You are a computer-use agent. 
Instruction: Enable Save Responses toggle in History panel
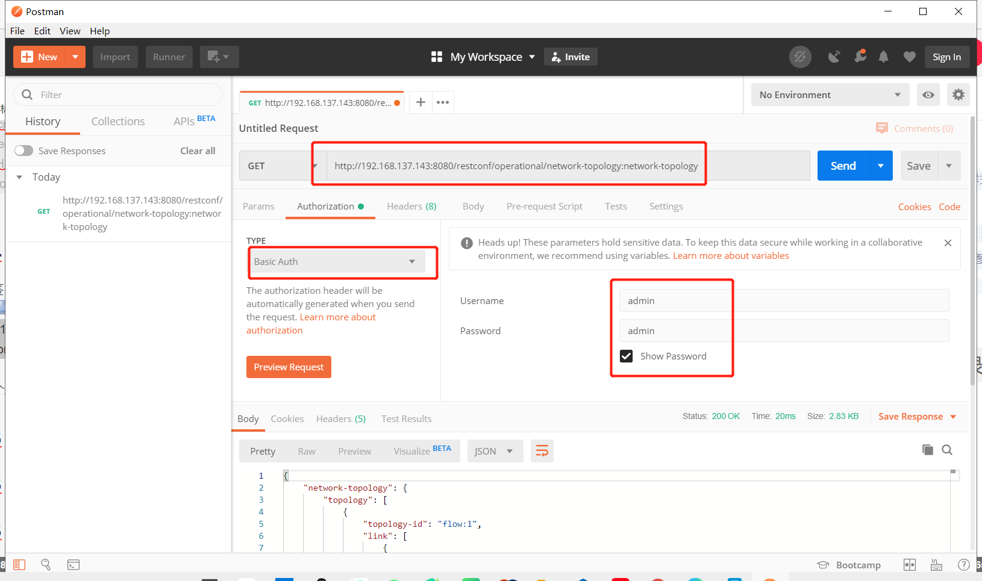(x=24, y=151)
